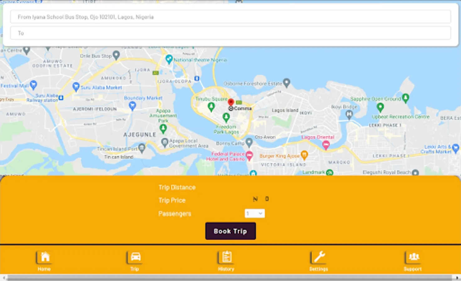Focus the To destination field
This screenshot has width=461, height=281.
tap(231, 33)
